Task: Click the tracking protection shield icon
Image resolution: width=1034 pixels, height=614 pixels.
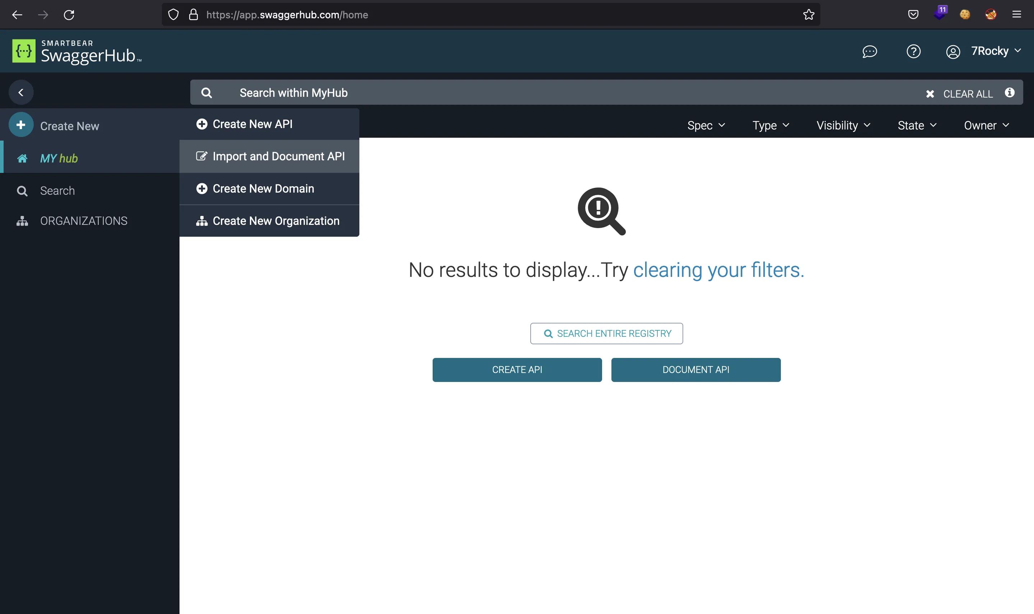Action: [173, 15]
